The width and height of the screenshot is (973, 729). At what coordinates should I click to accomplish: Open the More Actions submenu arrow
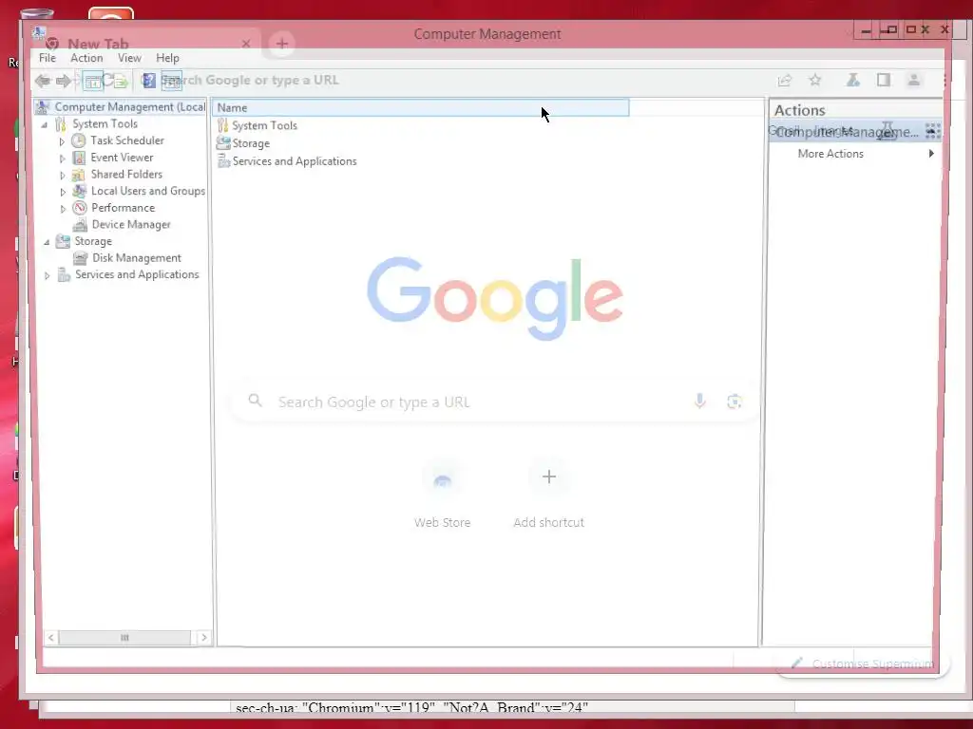pos(931,153)
